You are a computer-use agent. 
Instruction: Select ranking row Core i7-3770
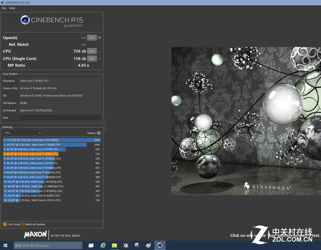click(x=52, y=163)
